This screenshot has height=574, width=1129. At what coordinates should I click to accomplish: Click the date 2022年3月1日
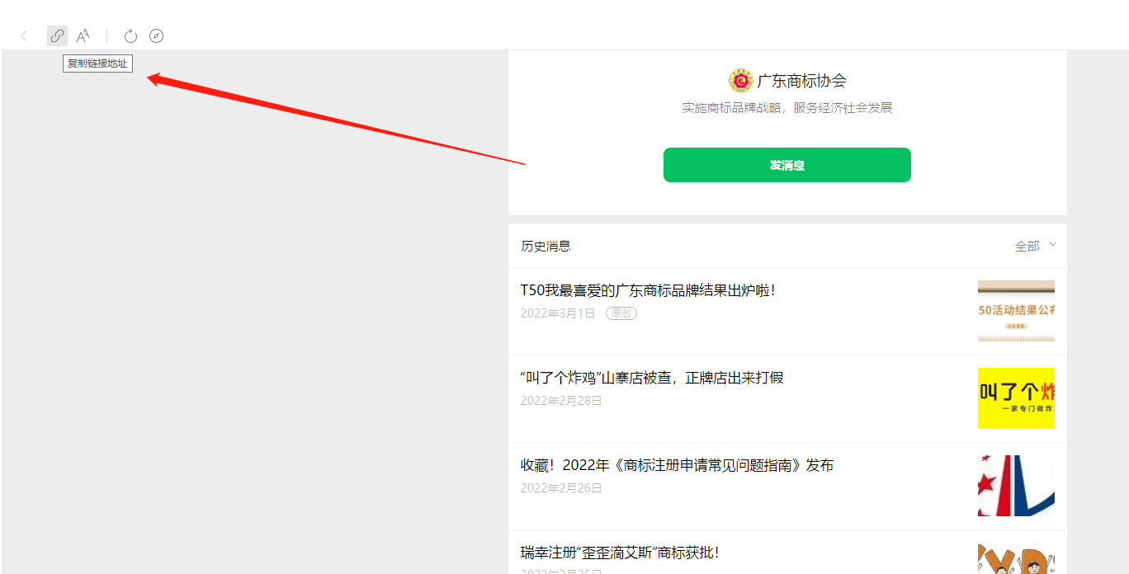click(x=557, y=313)
